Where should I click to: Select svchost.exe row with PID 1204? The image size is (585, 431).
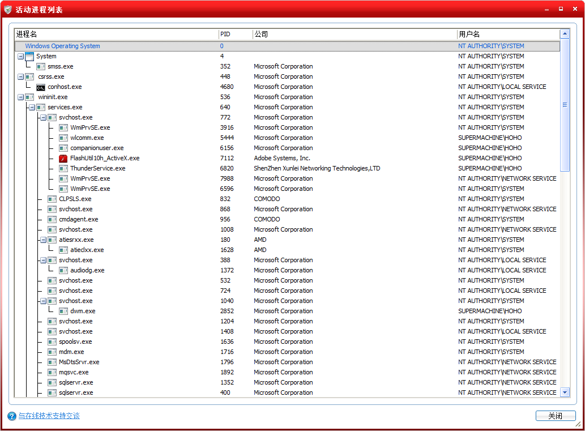pyautogui.click(x=287, y=321)
